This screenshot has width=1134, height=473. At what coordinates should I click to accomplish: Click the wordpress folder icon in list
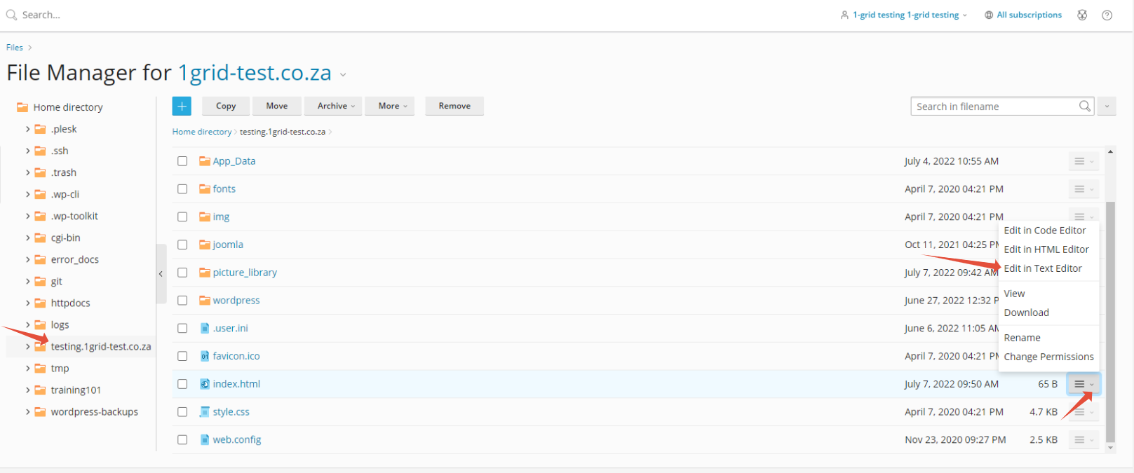[205, 300]
